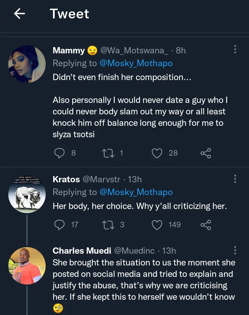Open @Mosky_Mothapo mention in Mammy's tweet
Image resolution: width=249 pixels, height=315 pixels.
pos(136,63)
